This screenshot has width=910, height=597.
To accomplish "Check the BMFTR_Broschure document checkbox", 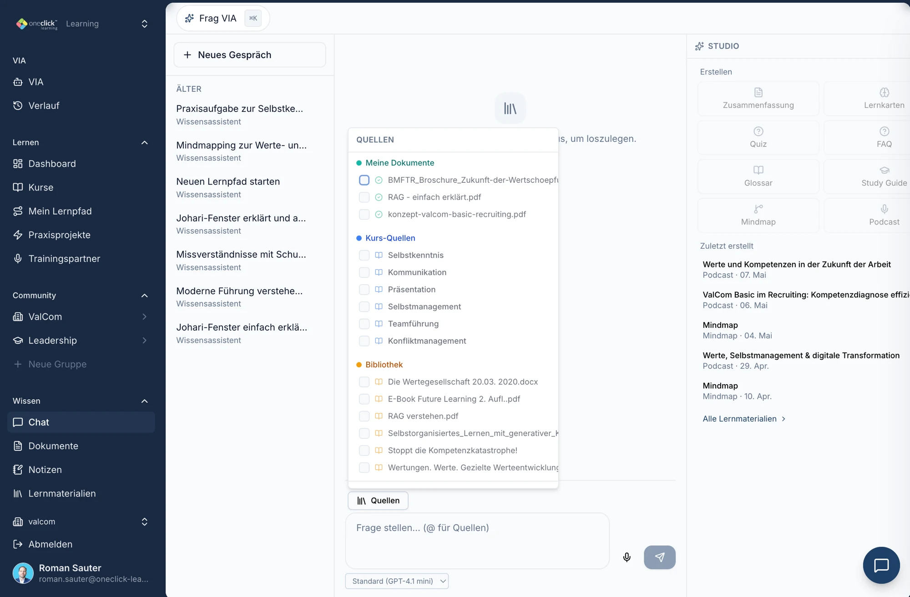I will pyautogui.click(x=364, y=180).
